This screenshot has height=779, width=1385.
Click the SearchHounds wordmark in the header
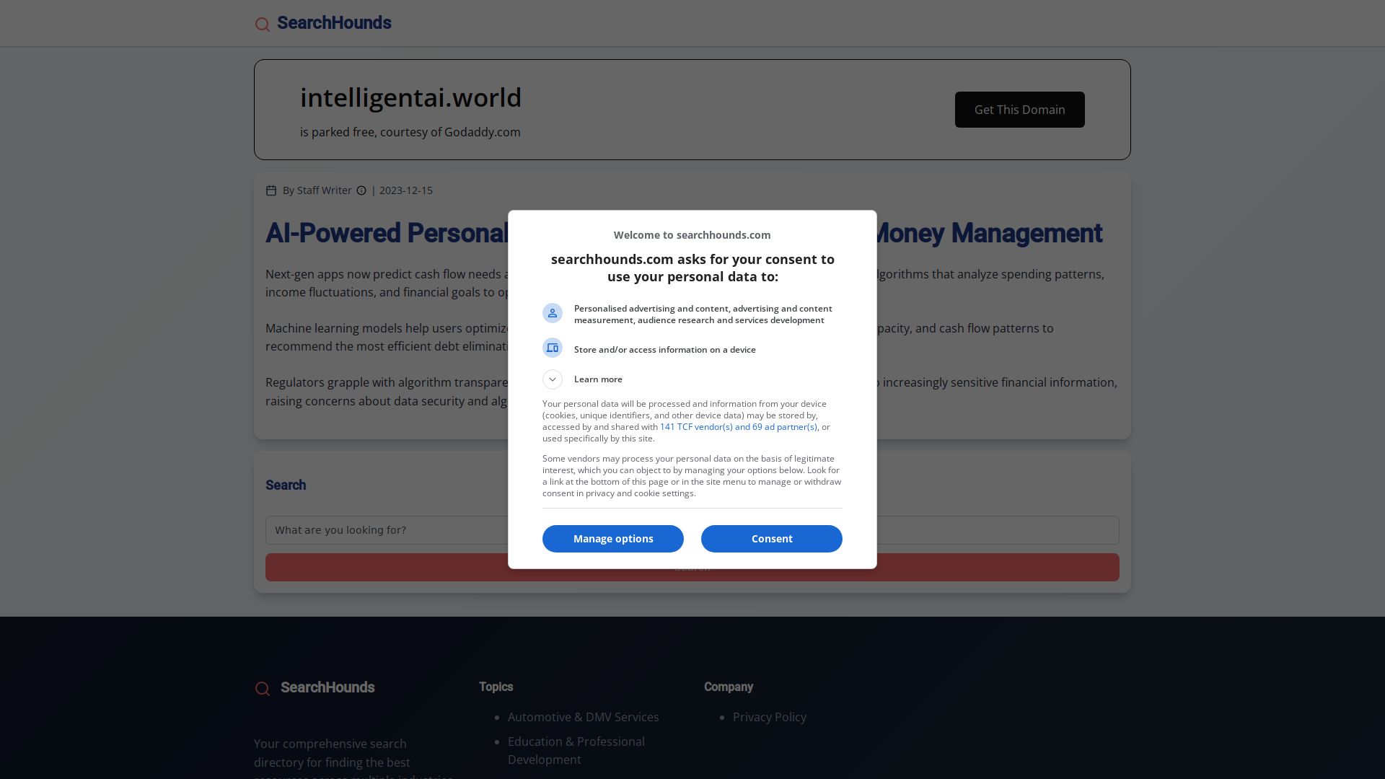coord(335,22)
